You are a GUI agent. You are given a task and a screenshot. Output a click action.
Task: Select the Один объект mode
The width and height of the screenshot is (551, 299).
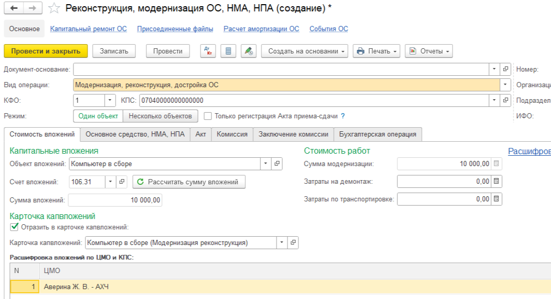(98, 116)
